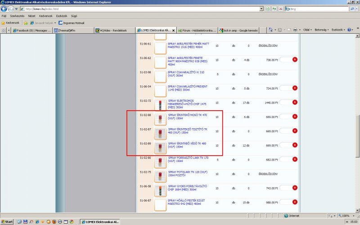Click the Read Mail envelope icon
The height and width of the screenshot is (225, 360).
point(289,30)
